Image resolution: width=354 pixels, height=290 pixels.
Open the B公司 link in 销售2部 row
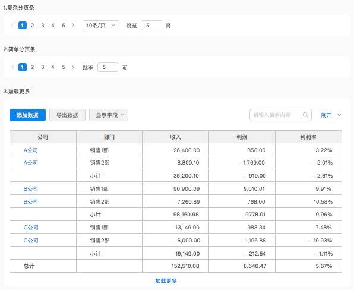coord(31,202)
